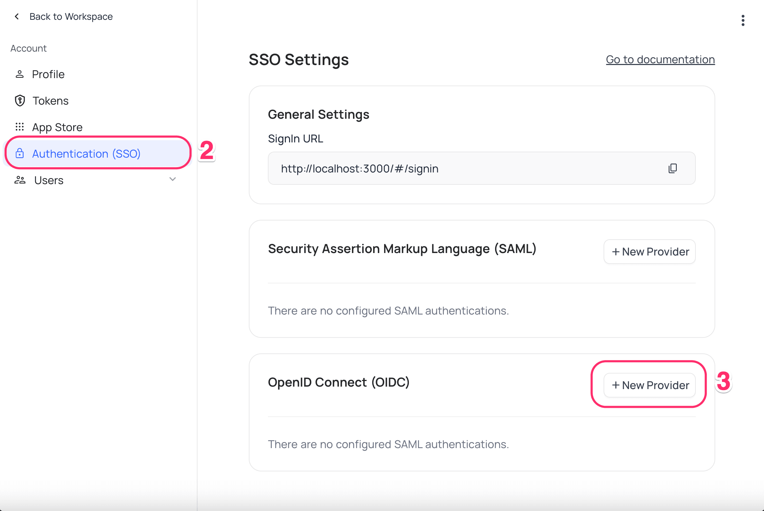Viewport: 764px width, 511px height.
Task: Click Back to Workspace
Action: [x=71, y=16]
